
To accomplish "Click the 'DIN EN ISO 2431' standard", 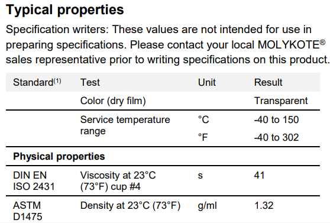I will pyautogui.click(x=34, y=181).
